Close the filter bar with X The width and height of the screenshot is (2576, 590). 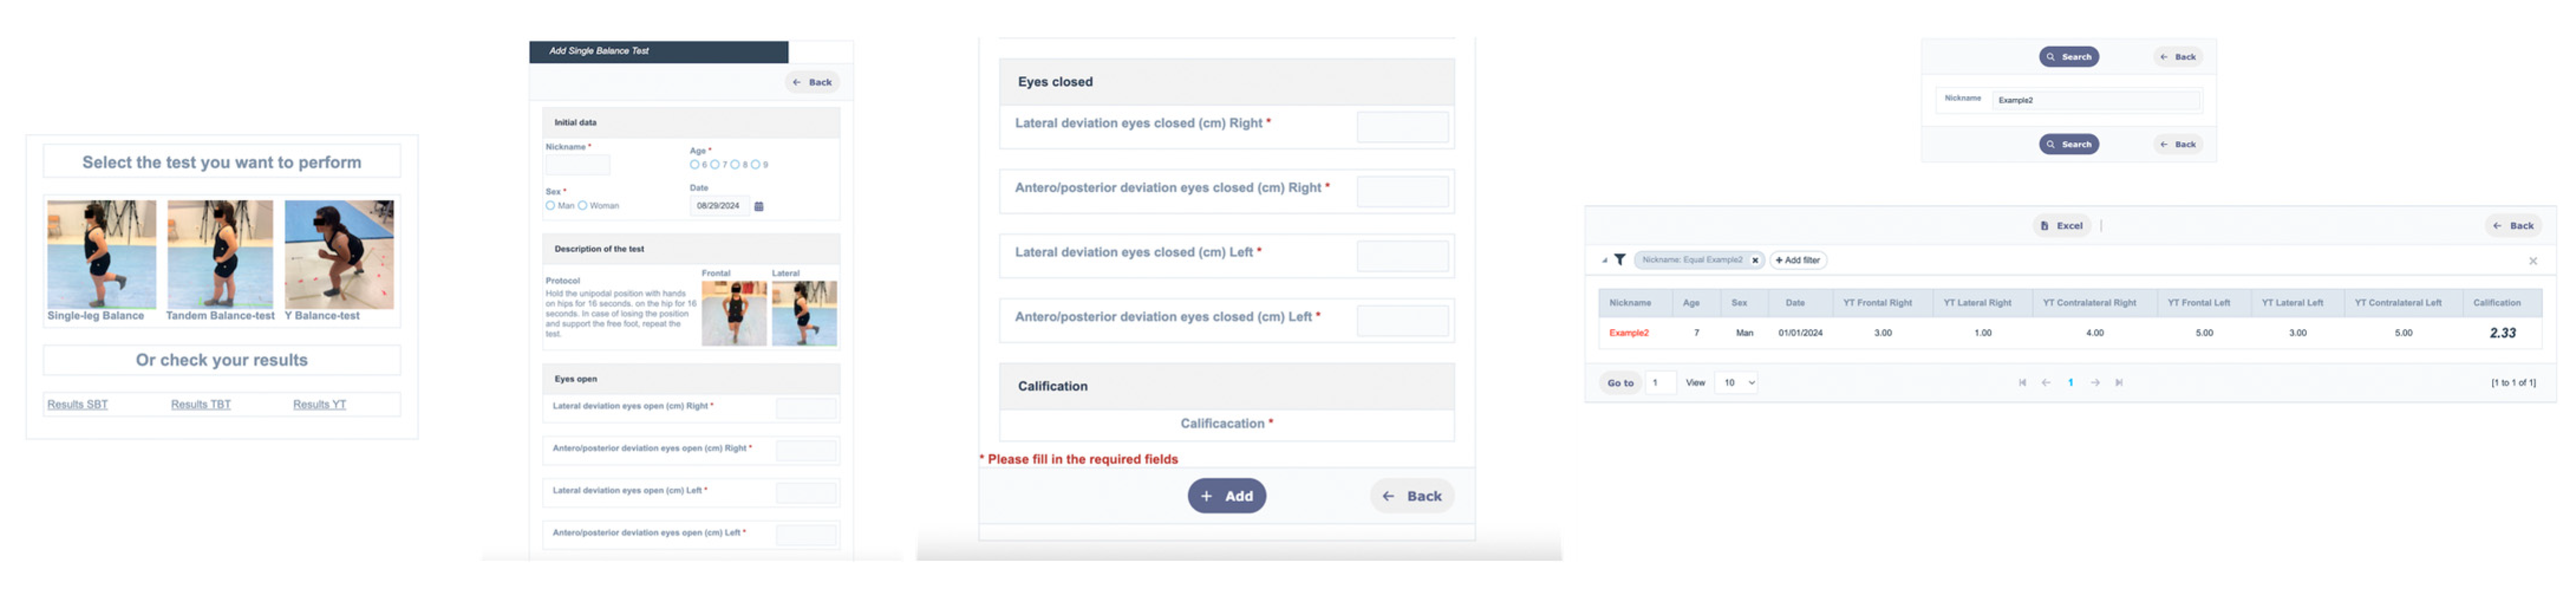[2532, 261]
